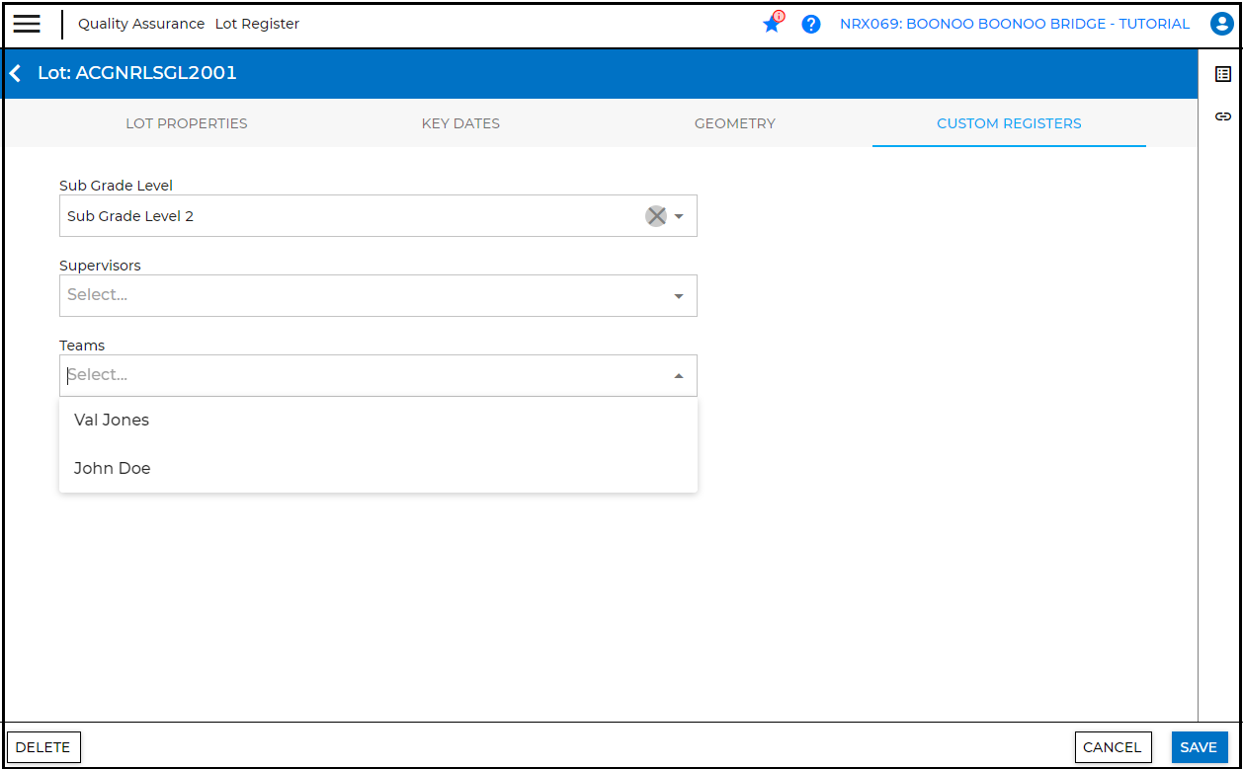
Task: Select Val Jones from Teams list
Action: click(112, 420)
